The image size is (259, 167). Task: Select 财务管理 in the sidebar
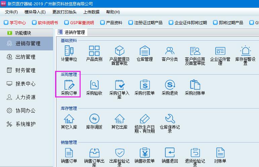[x=25, y=70]
